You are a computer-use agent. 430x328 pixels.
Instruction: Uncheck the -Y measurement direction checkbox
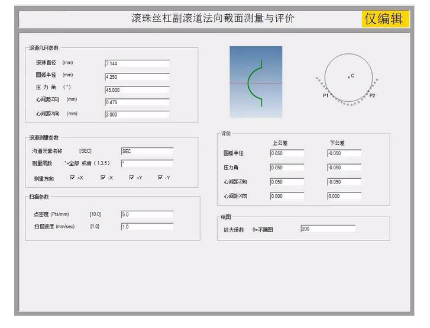click(x=160, y=178)
